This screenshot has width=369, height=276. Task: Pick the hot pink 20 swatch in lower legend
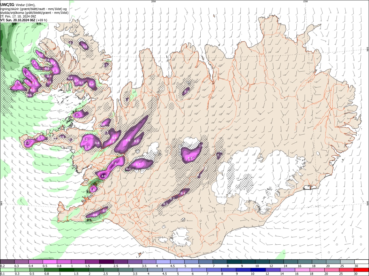332,270
